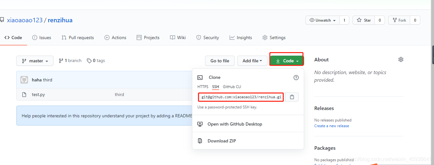Choose Open with GitHub Desktop
The width and height of the screenshot is (434, 165).
248,124
